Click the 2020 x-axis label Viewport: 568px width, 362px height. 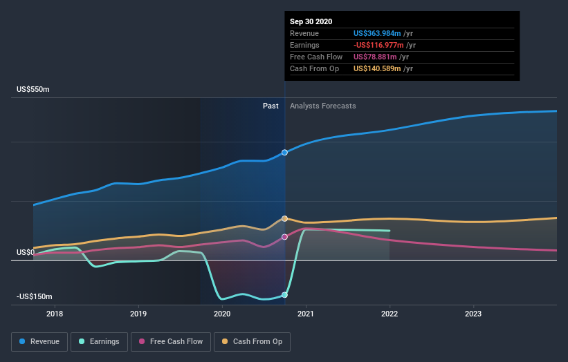[222, 314]
